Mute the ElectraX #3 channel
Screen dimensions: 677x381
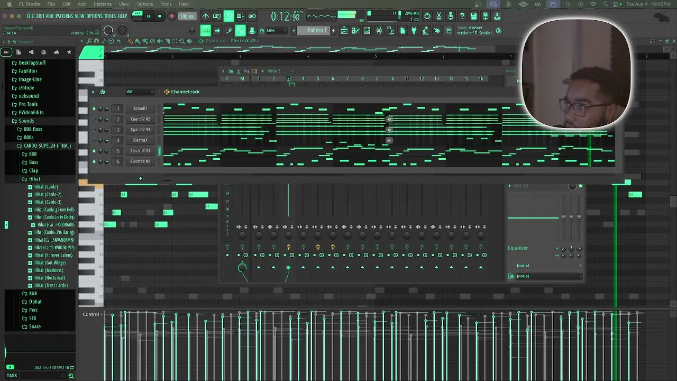pyautogui.click(x=94, y=151)
